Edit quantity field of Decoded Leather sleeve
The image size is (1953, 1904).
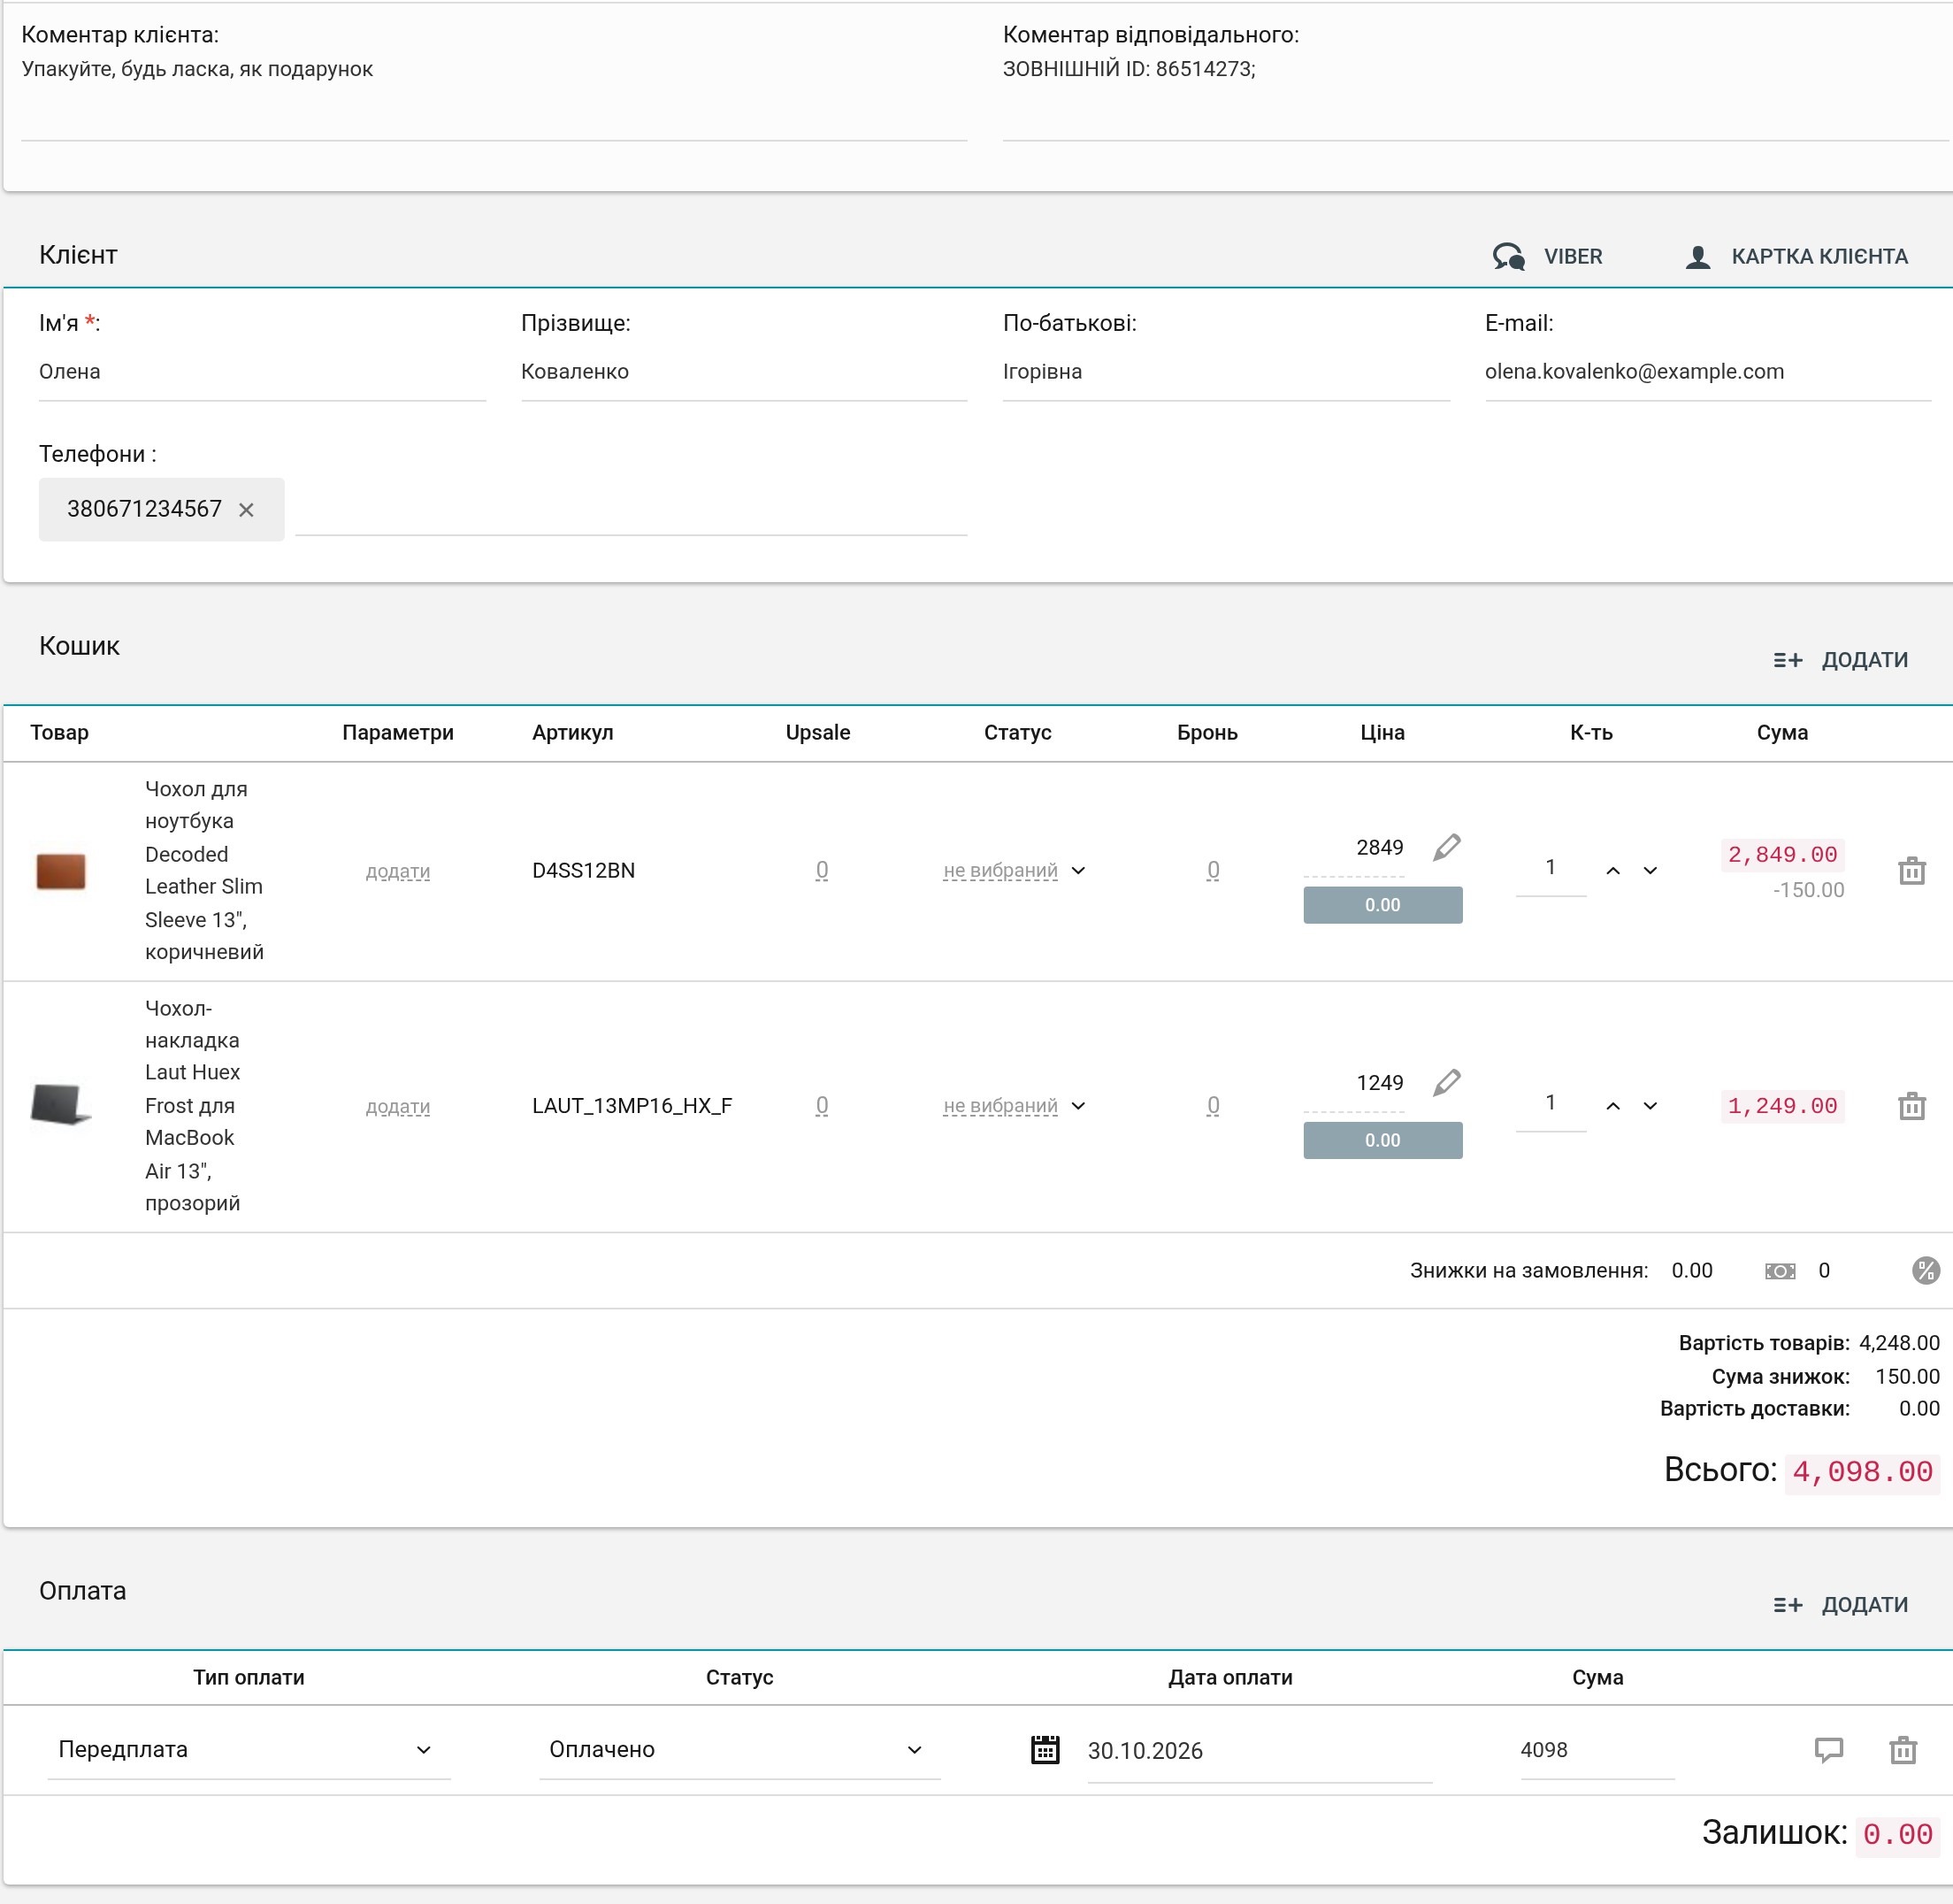point(1551,868)
